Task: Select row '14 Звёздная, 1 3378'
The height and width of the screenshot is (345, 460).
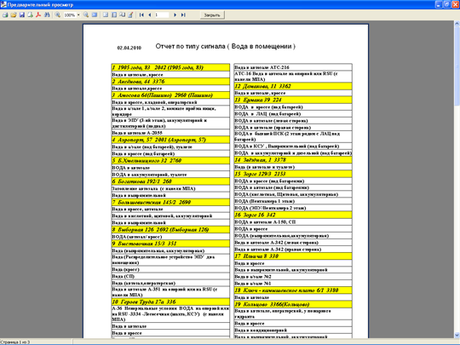Action: tap(293, 160)
